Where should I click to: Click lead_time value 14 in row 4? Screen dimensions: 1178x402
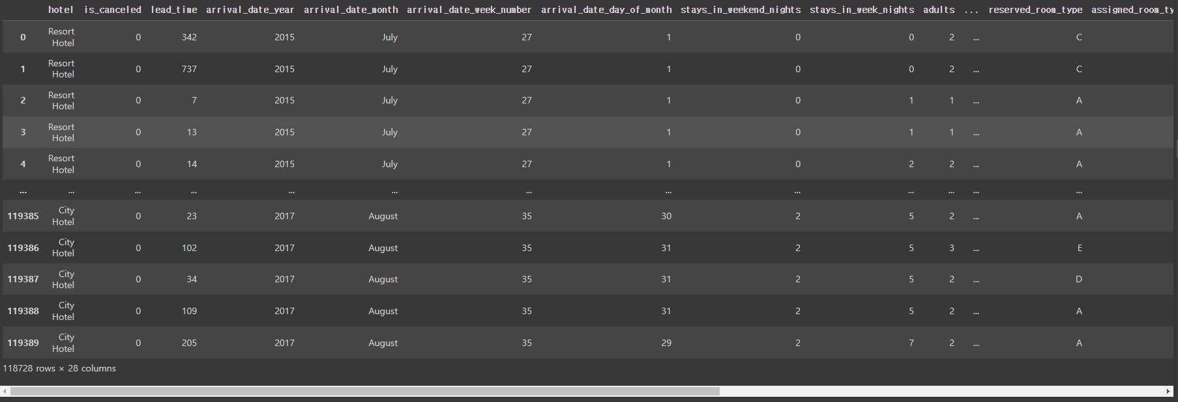[192, 164]
